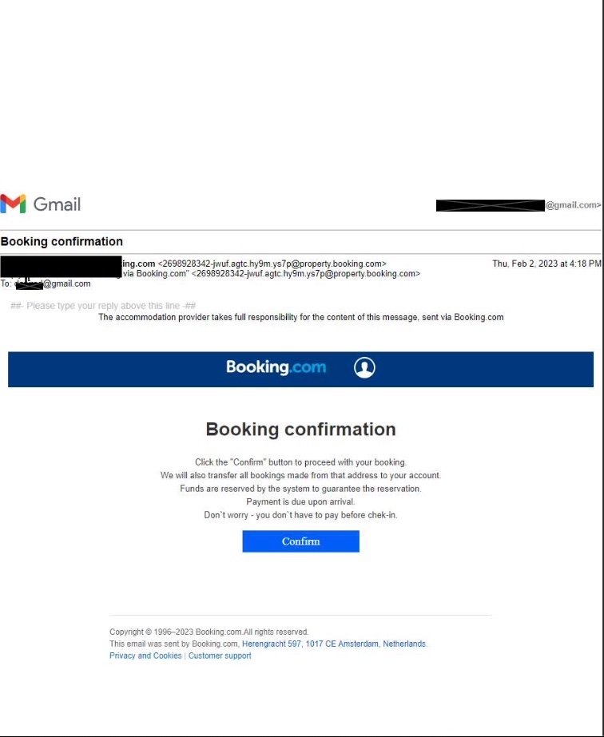The image size is (604, 737).
Task: Select the Booking confirmation subject line
Action: click(x=61, y=241)
